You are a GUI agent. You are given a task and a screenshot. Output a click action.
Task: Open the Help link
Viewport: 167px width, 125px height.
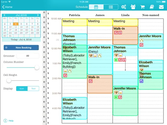(x=11, y=121)
